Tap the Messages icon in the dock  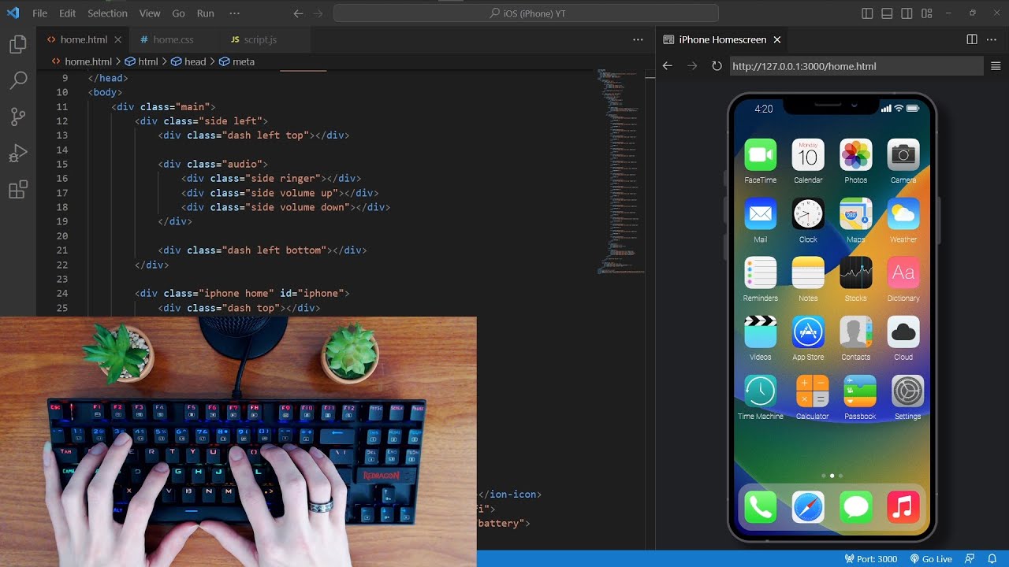[x=855, y=507]
